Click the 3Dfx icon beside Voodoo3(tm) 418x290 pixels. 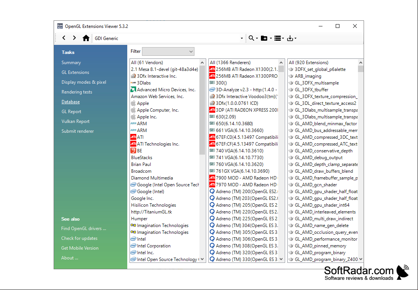212,97
